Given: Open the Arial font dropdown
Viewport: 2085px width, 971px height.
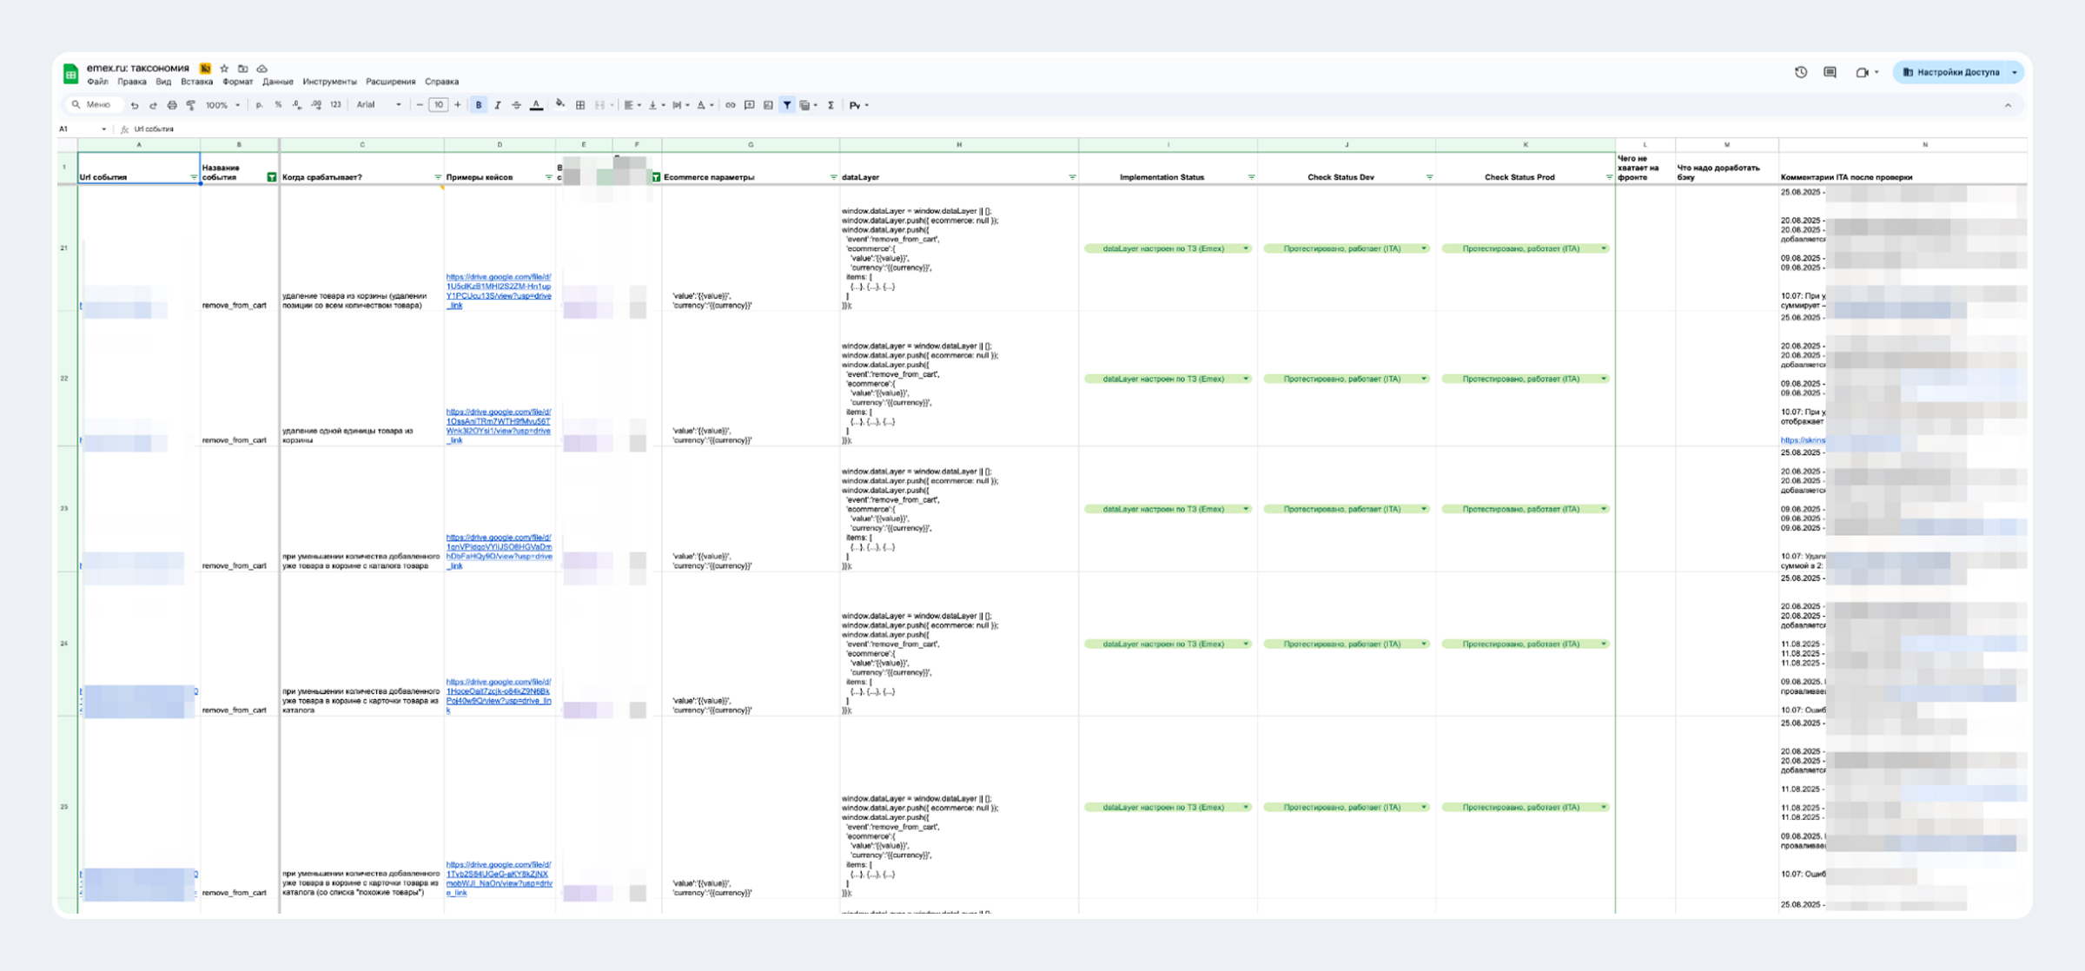Looking at the screenshot, I should tap(379, 105).
